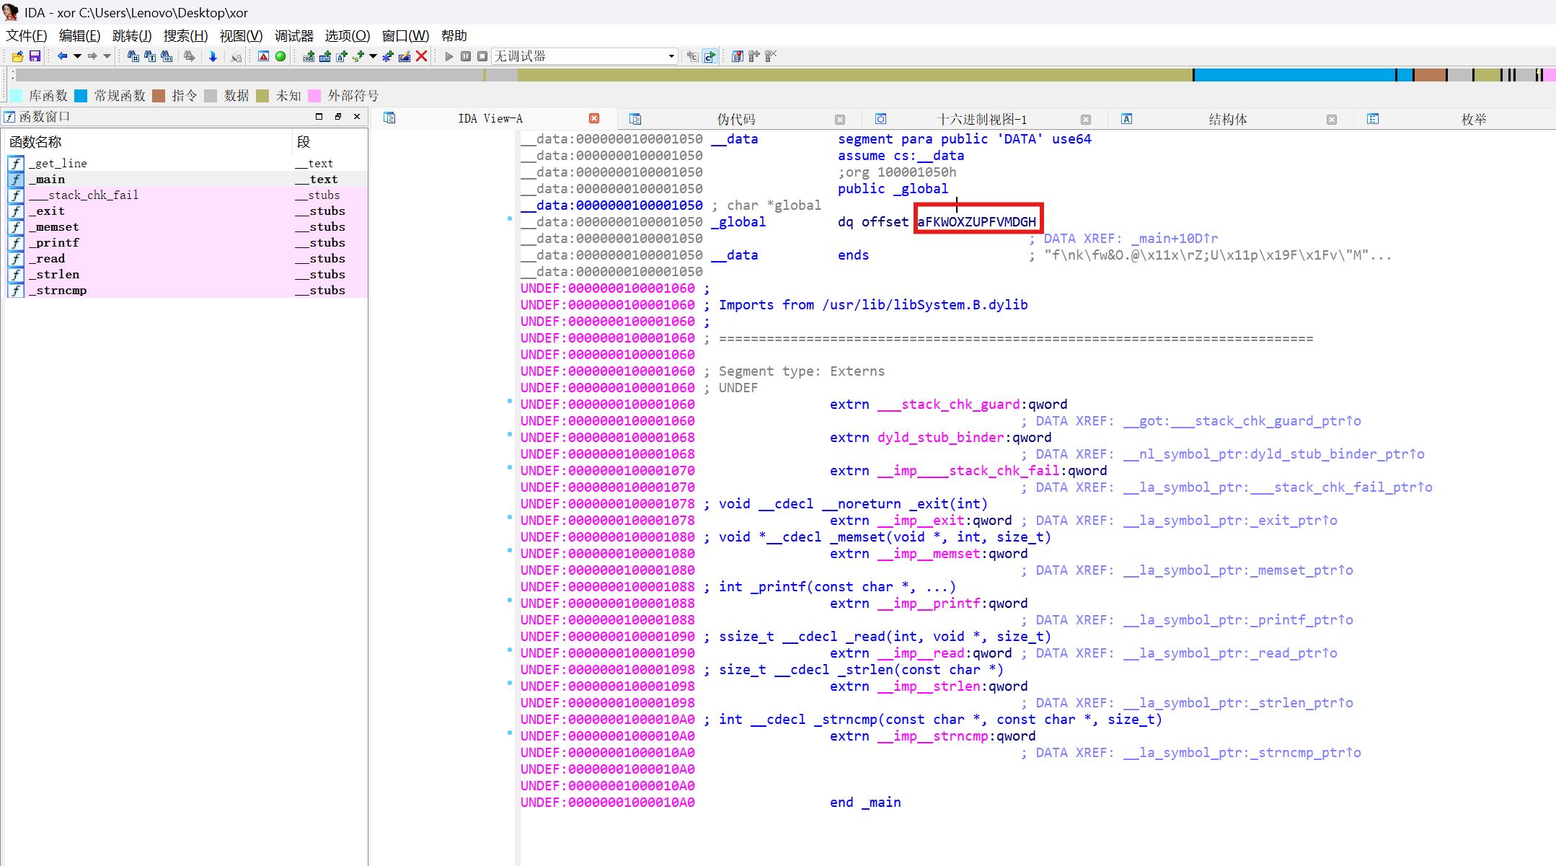Expand the jump back history dropdown arrow
Screen dimensions: 1556x866
tap(77, 56)
